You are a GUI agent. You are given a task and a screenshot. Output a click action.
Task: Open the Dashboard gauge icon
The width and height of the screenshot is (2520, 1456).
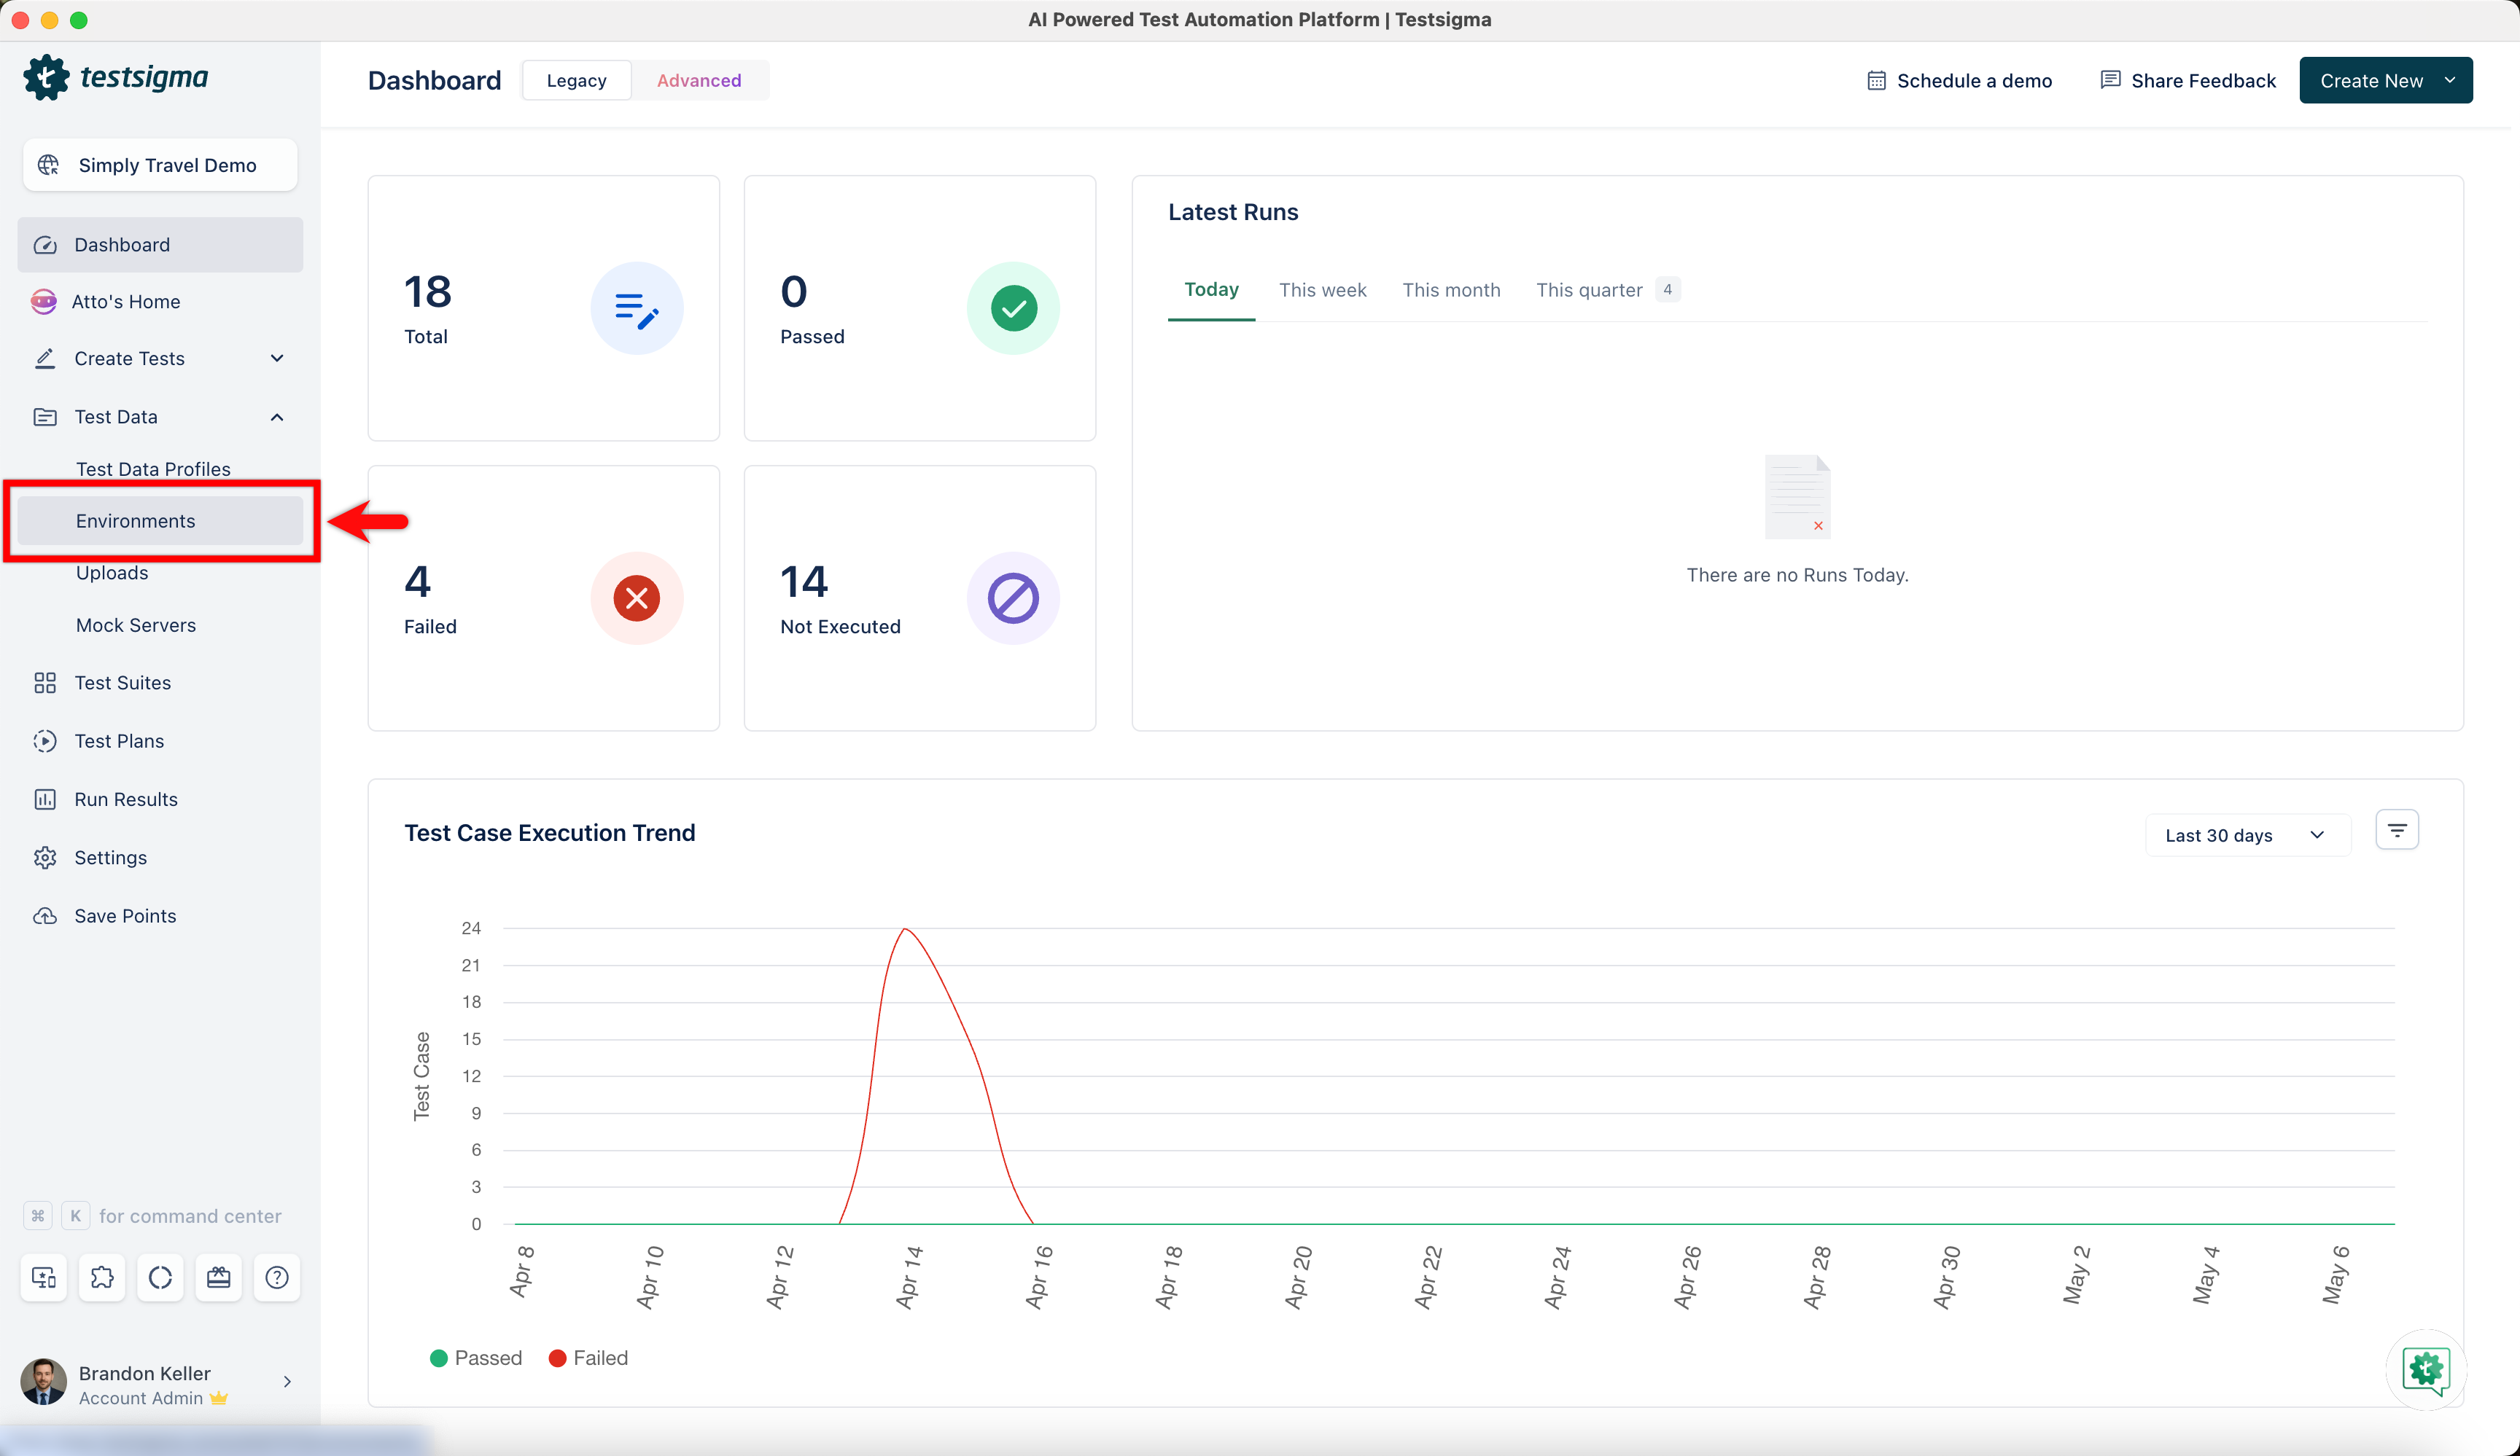[45, 245]
